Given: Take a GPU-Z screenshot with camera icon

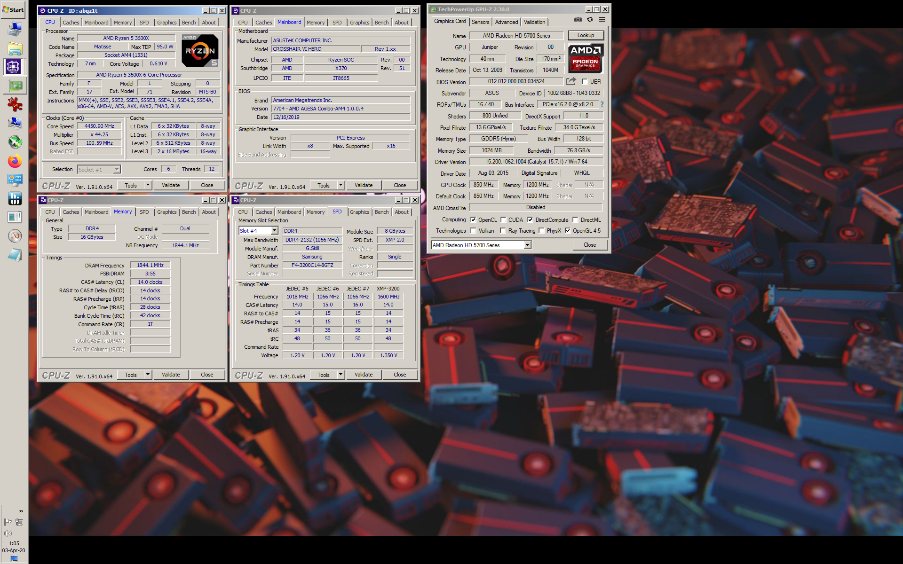Looking at the screenshot, I should pos(578,20).
